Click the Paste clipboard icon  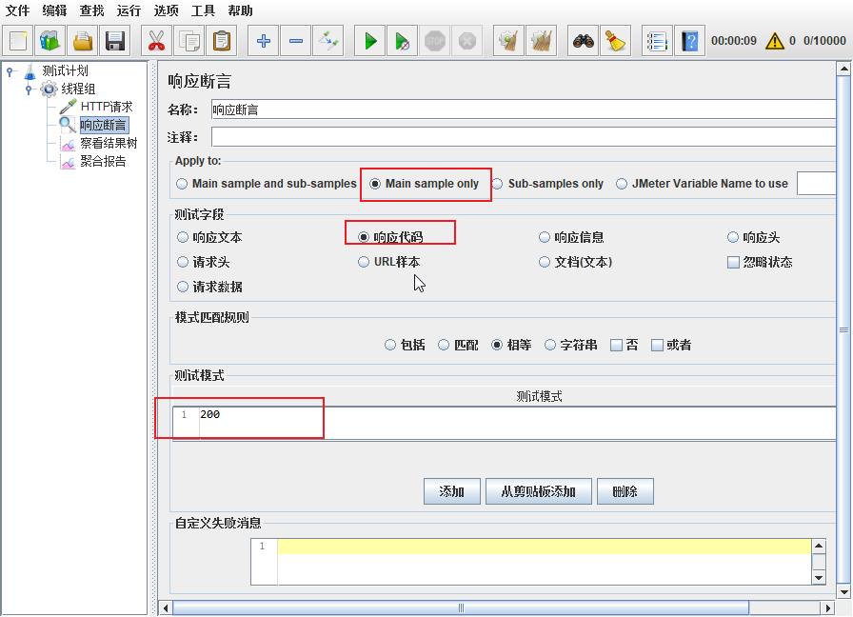point(222,41)
